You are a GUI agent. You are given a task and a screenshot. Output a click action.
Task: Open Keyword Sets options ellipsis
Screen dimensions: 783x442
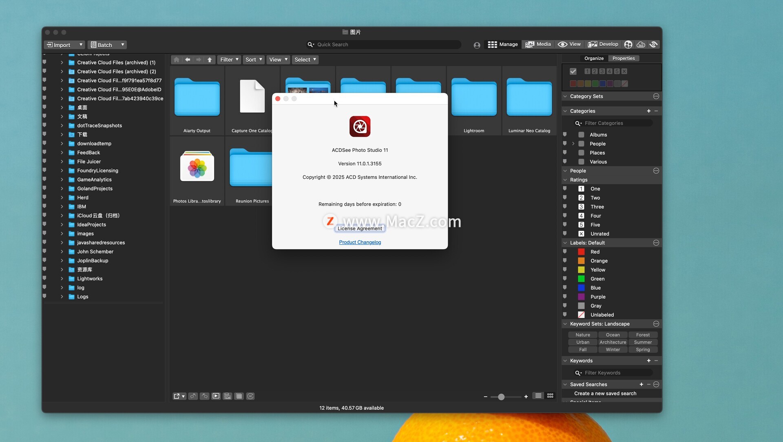click(x=656, y=324)
